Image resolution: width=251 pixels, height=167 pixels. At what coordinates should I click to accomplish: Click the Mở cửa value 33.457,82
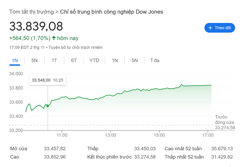click(x=55, y=149)
